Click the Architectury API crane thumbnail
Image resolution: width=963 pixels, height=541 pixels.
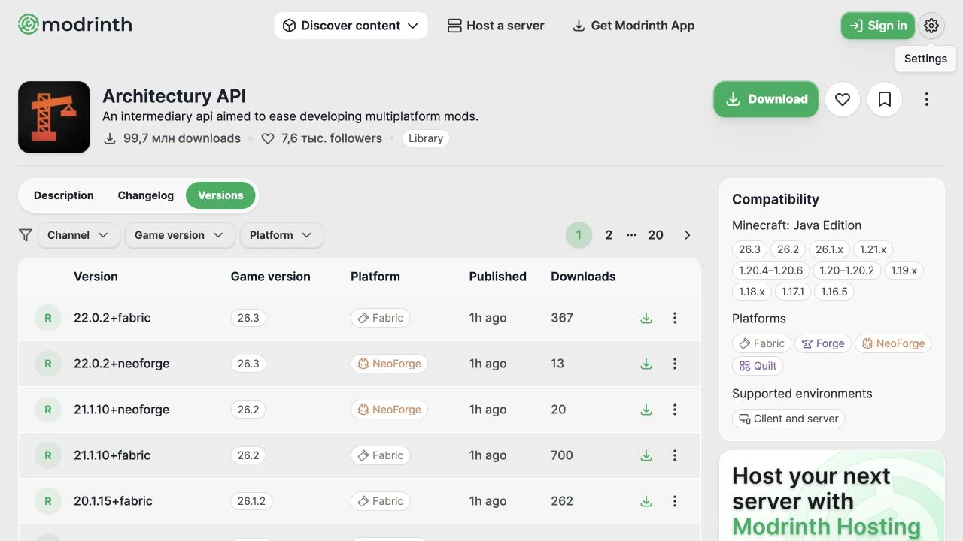[x=54, y=117]
